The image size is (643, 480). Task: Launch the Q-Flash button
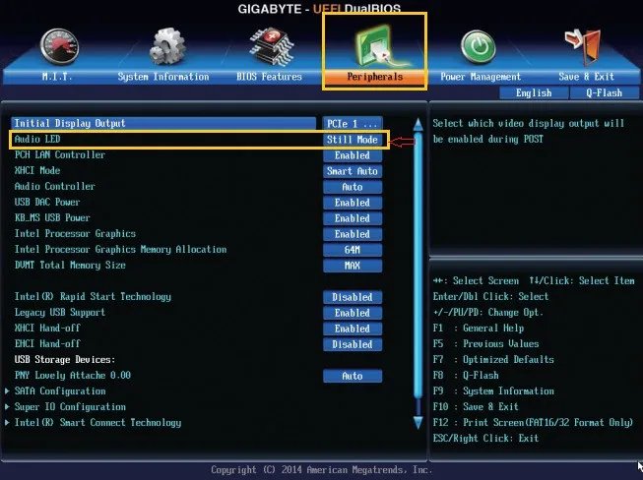click(x=604, y=93)
